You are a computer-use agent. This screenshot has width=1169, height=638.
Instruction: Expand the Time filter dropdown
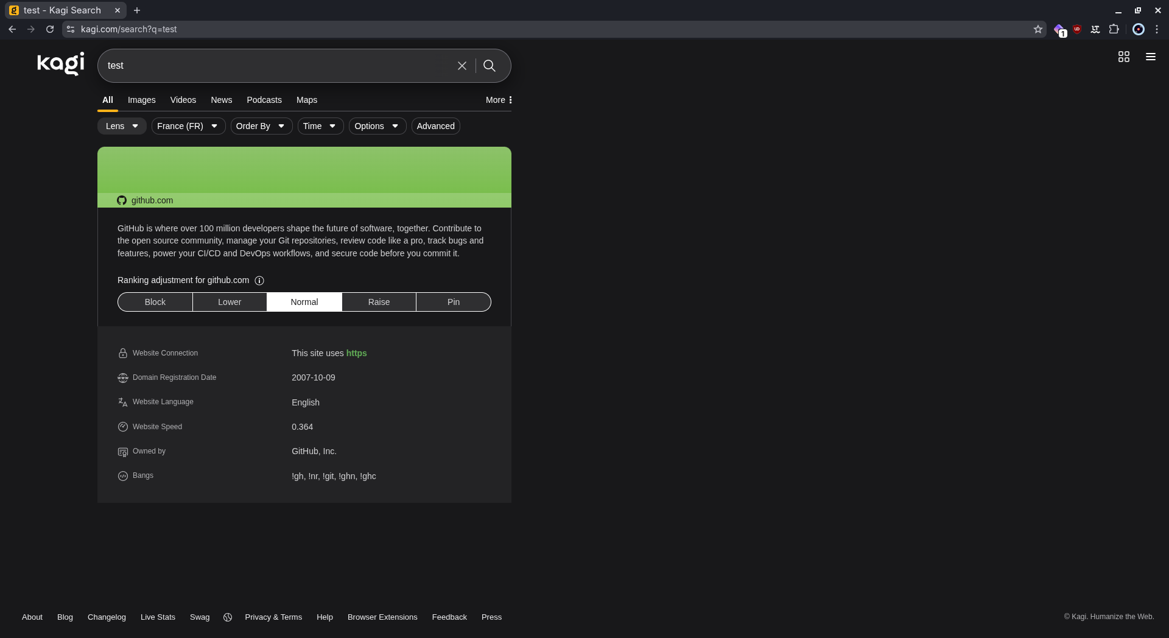pos(320,126)
